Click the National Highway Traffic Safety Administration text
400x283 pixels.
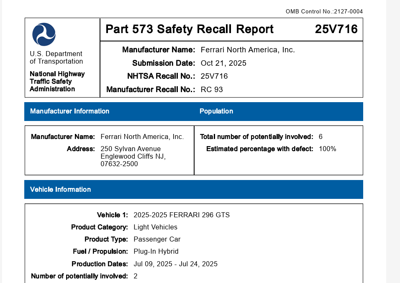57,82
